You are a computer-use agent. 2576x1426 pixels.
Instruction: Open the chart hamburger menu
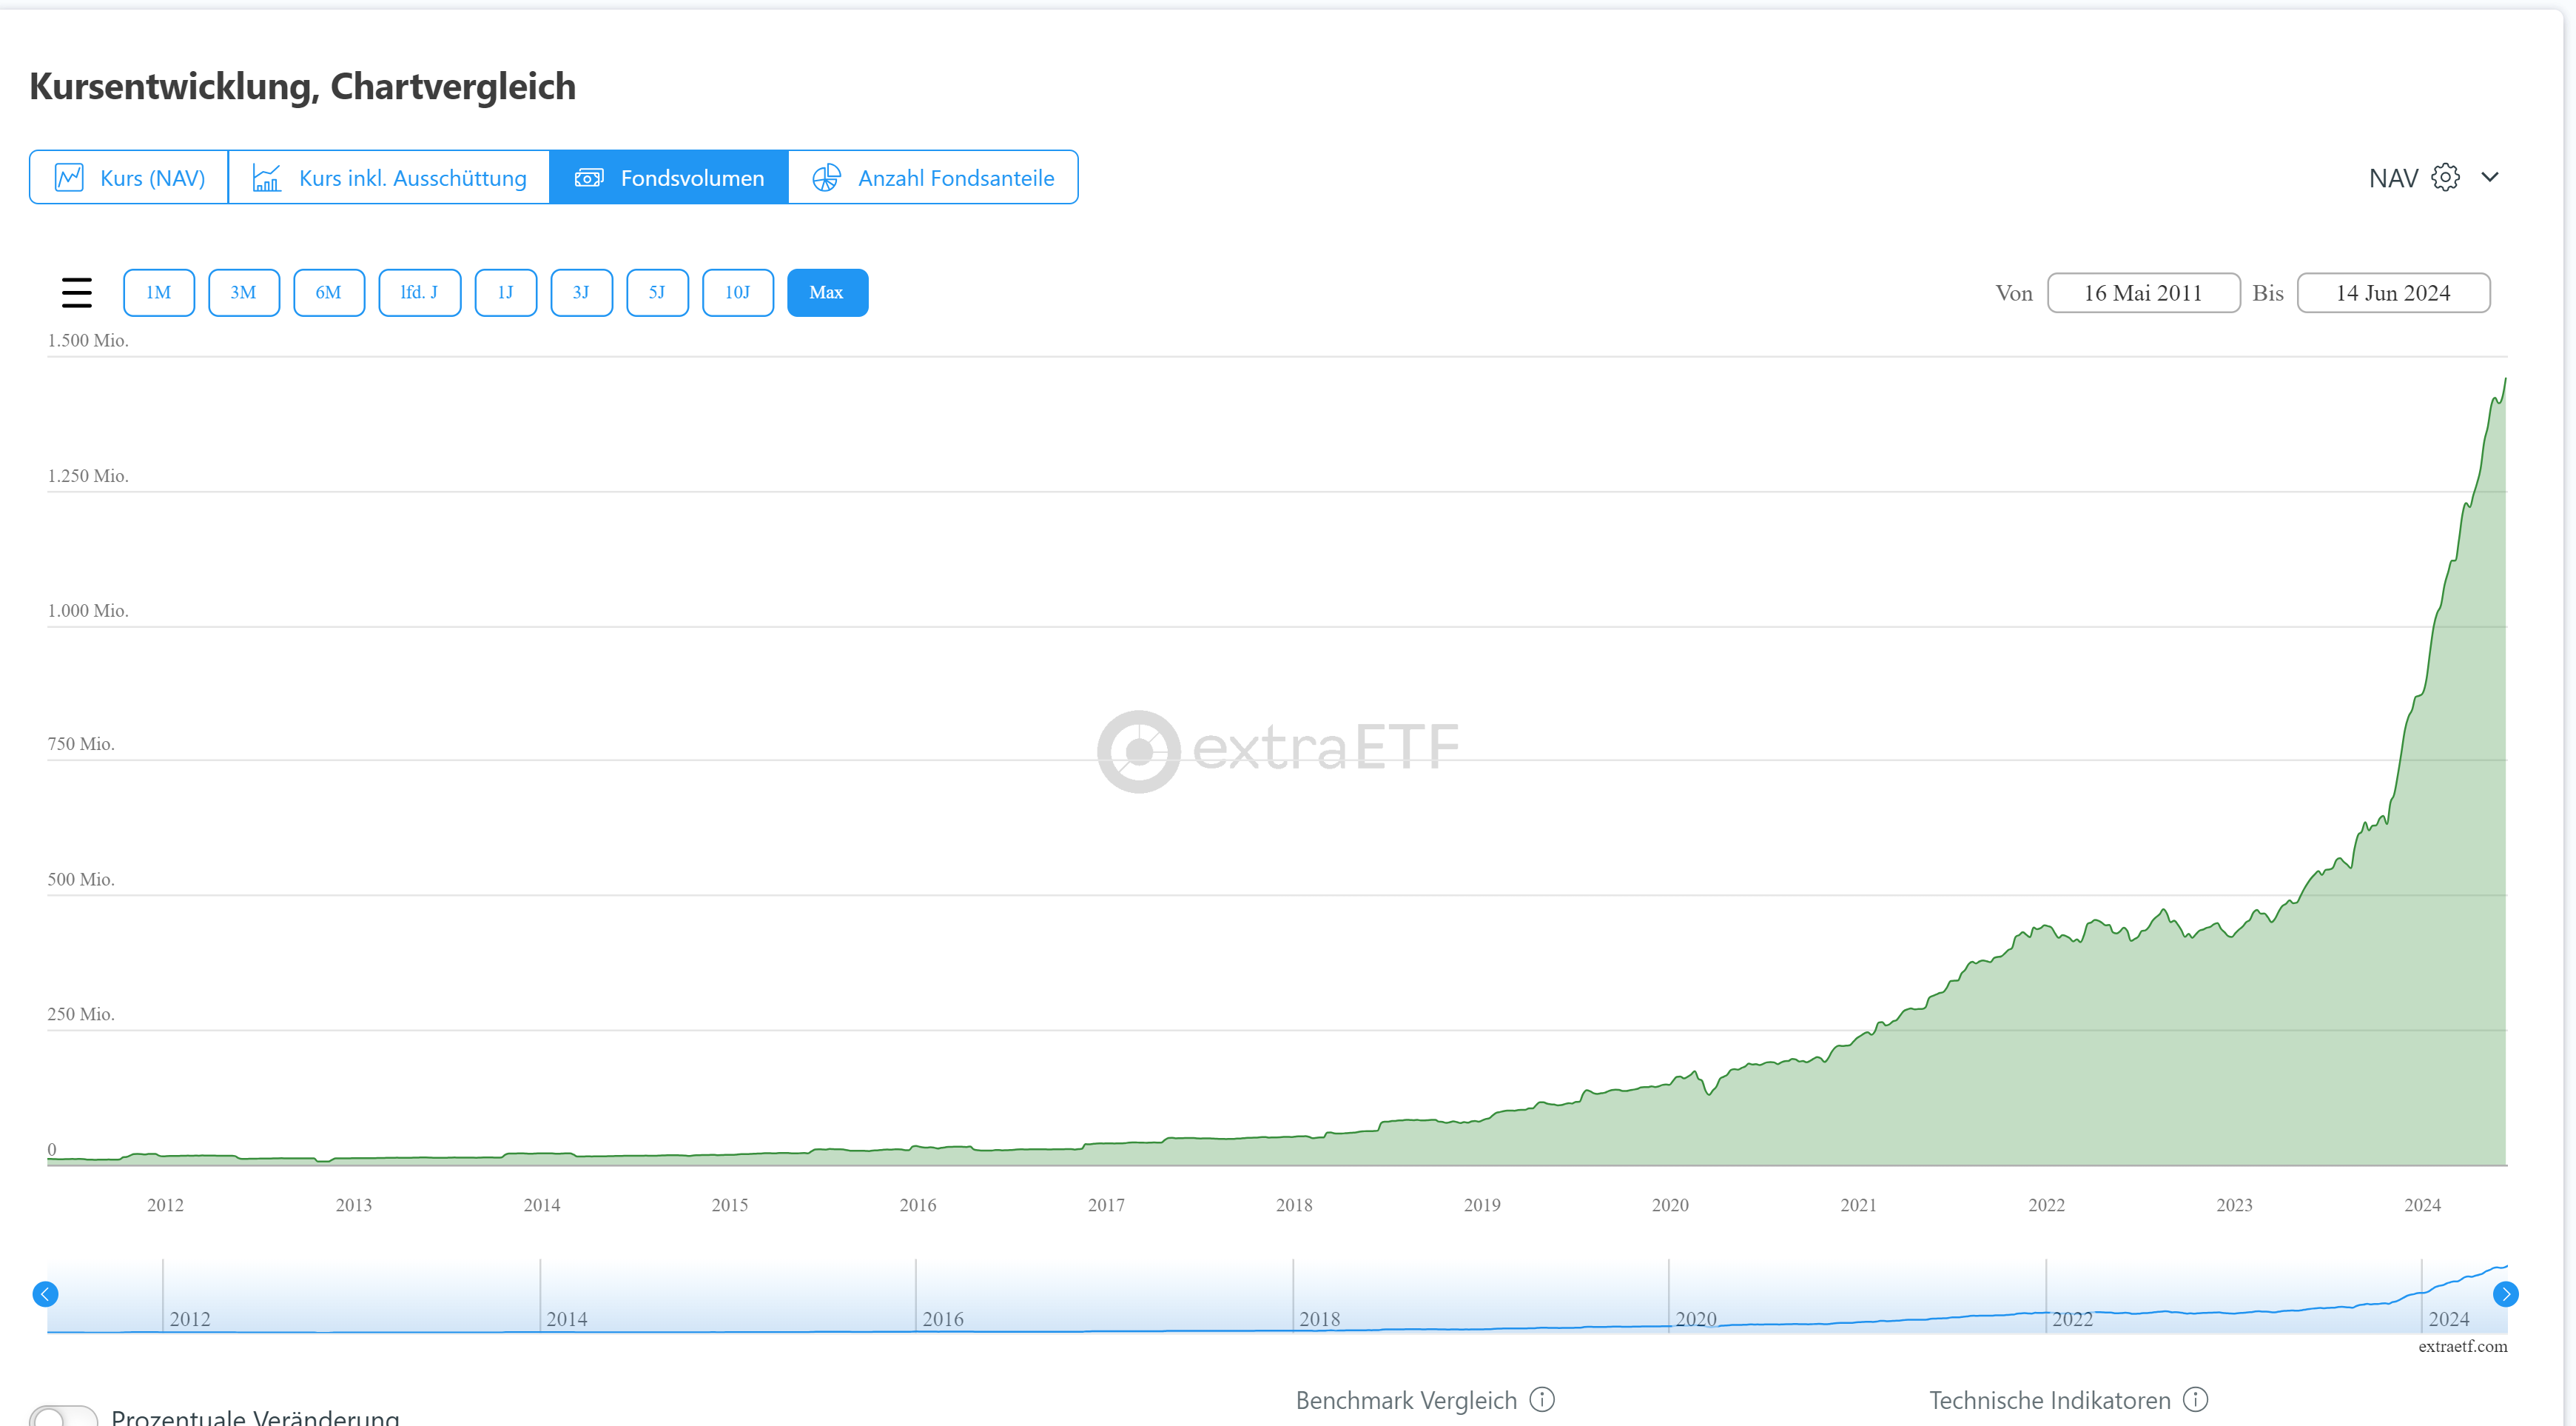coord(77,292)
